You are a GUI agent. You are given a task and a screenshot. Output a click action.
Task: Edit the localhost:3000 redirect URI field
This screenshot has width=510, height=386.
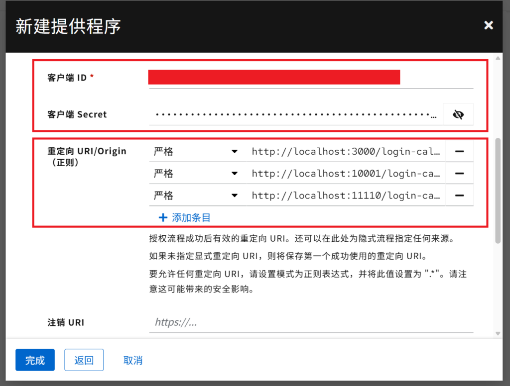coord(346,151)
